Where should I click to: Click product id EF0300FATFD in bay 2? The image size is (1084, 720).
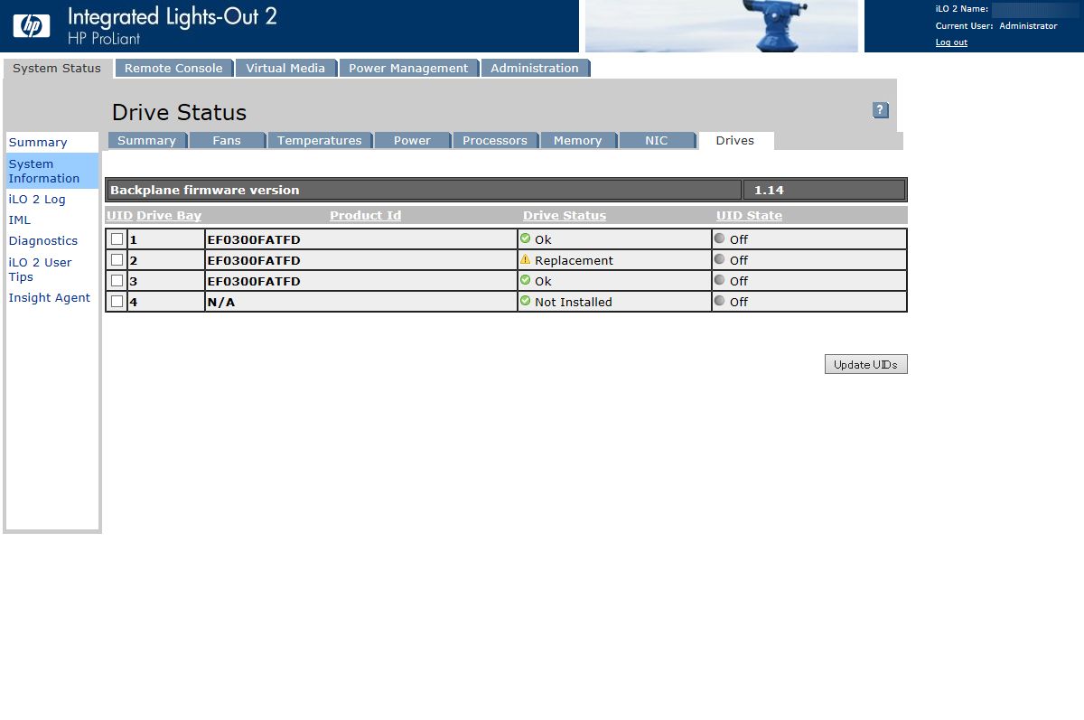pos(254,260)
